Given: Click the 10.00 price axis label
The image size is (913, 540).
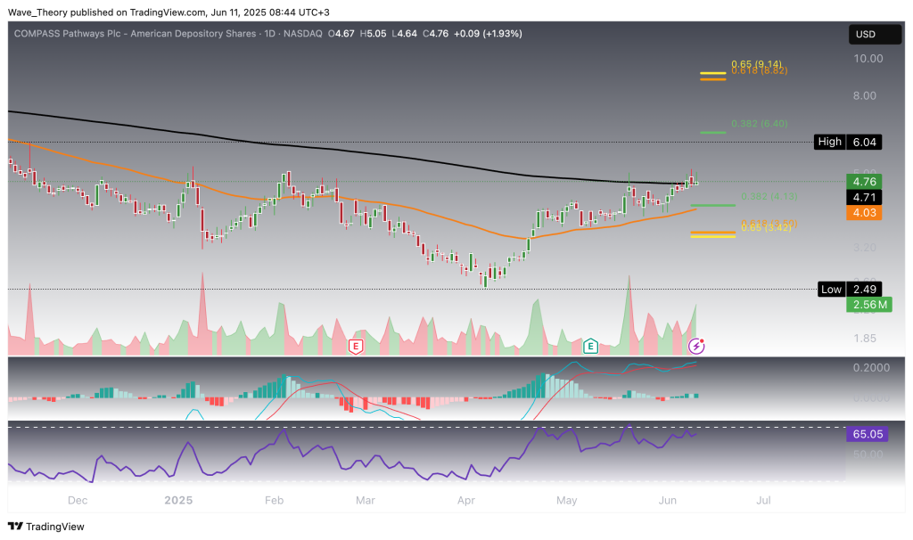Looking at the screenshot, I should 868,59.
